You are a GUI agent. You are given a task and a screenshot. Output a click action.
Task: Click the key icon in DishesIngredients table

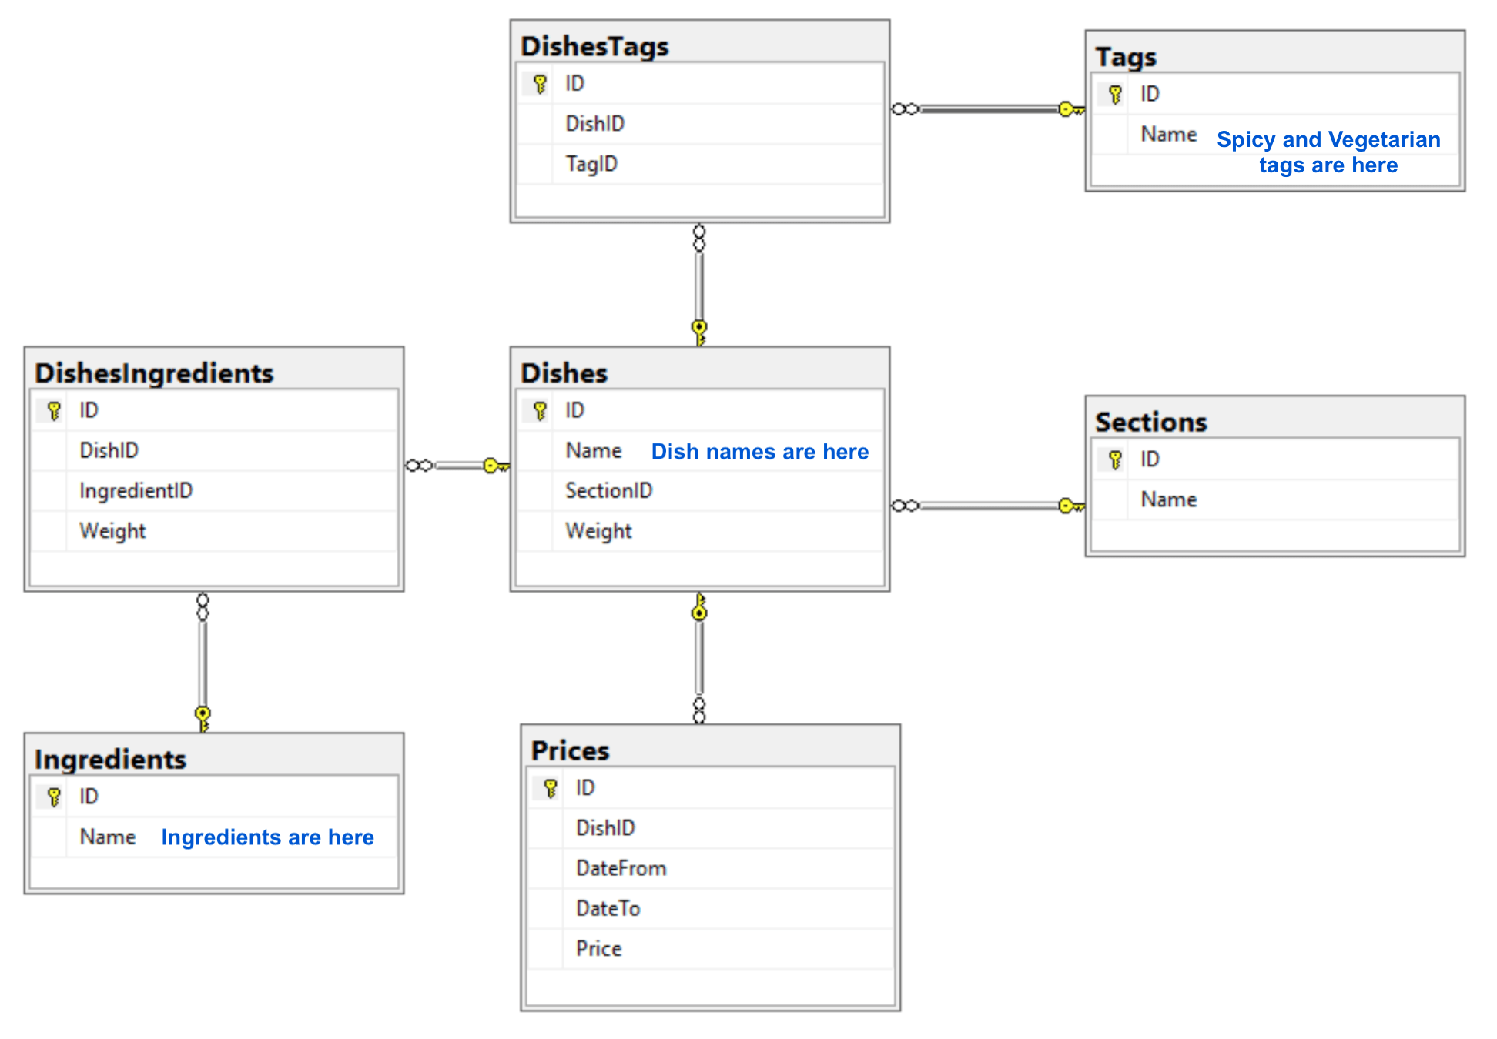54,410
